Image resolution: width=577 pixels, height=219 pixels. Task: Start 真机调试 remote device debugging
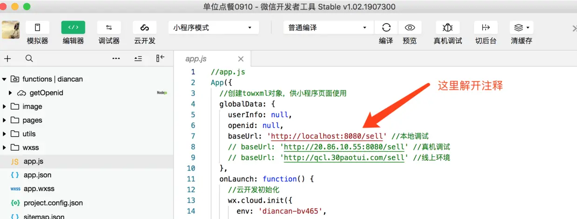coord(448,27)
